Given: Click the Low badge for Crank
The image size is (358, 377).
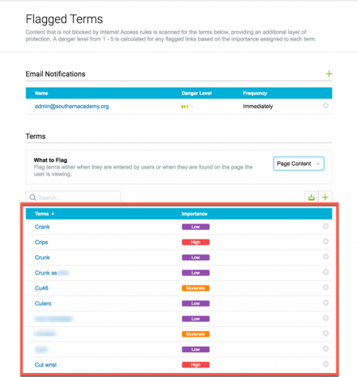Looking at the screenshot, I should [x=196, y=227].
